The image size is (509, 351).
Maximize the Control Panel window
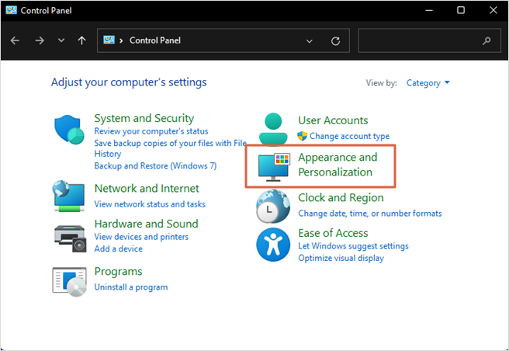(461, 10)
